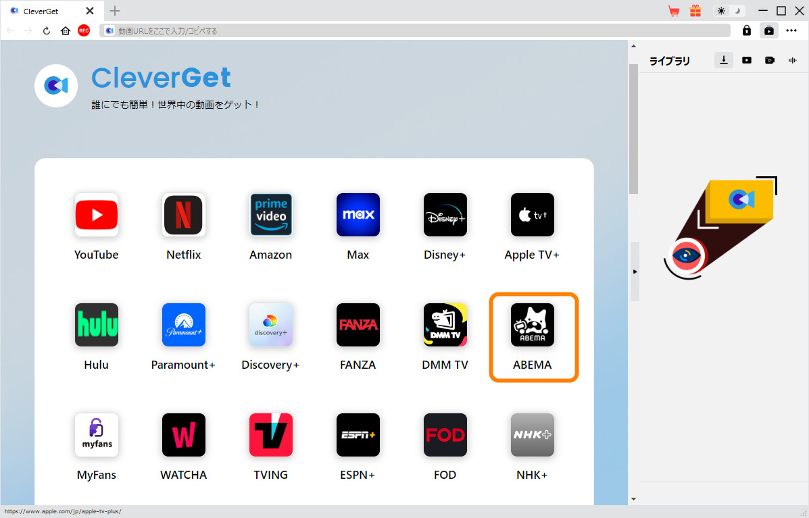This screenshot has width=809, height=518.
Task: Collapse the library sidebar with the chevron
Action: click(634, 271)
